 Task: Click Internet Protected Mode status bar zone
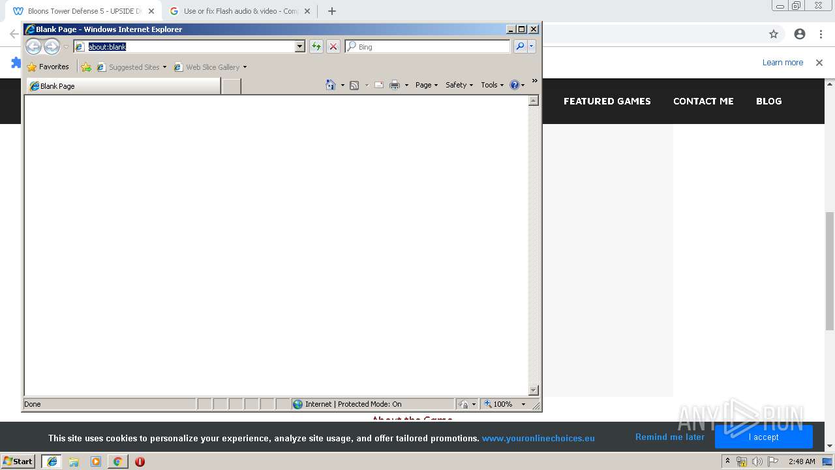(372, 404)
